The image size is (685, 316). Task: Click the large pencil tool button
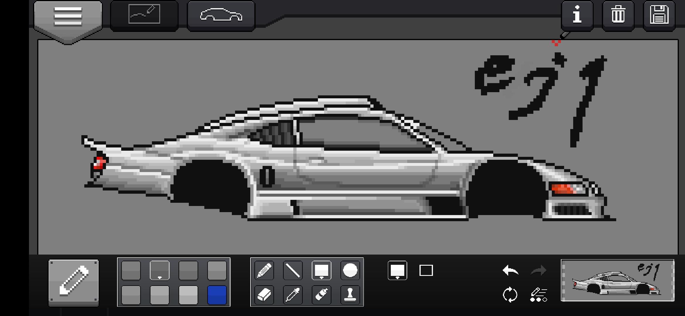(x=73, y=282)
